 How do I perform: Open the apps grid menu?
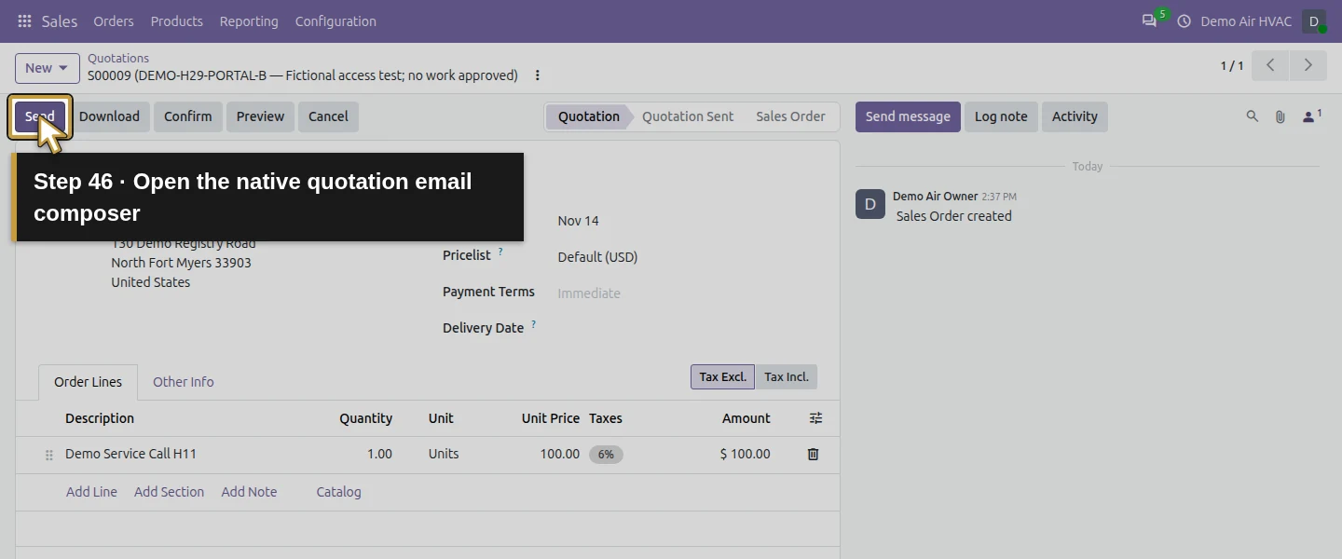point(24,20)
